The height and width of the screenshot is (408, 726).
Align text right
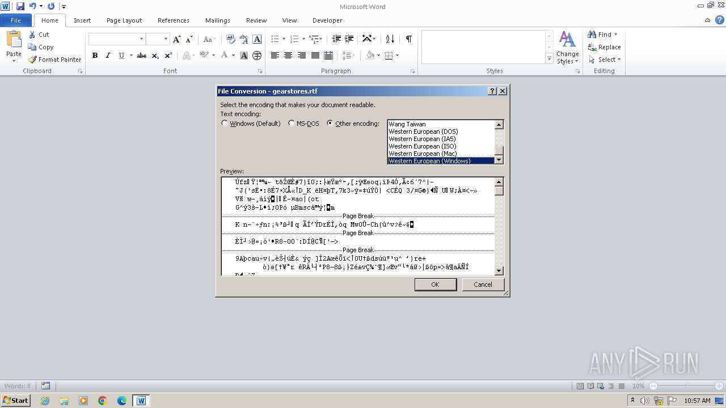[302, 56]
